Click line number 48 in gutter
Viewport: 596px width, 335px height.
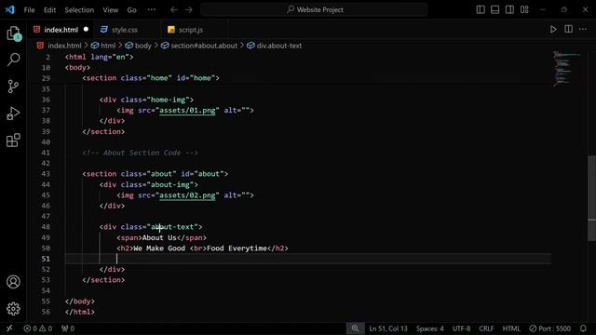point(46,227)
